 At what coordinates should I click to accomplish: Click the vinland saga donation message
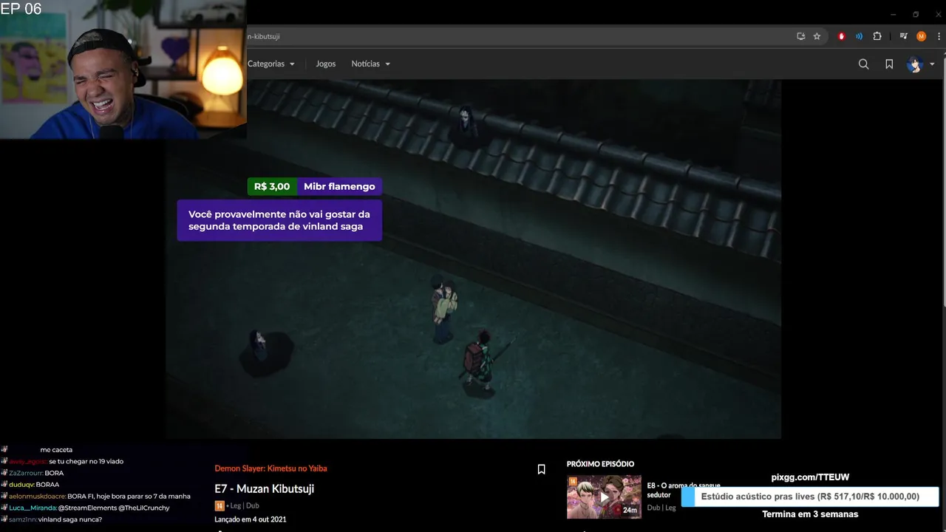[x=279, y=220]
